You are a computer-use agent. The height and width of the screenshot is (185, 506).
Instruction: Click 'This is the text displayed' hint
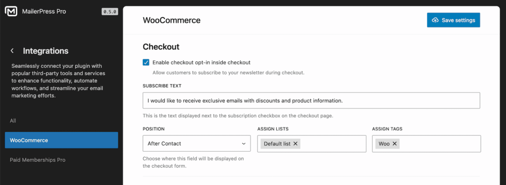point(238,116)
